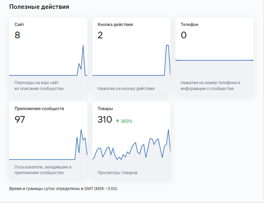
Task: Click the number 8 in Сайт card
Action: (17, 35)
